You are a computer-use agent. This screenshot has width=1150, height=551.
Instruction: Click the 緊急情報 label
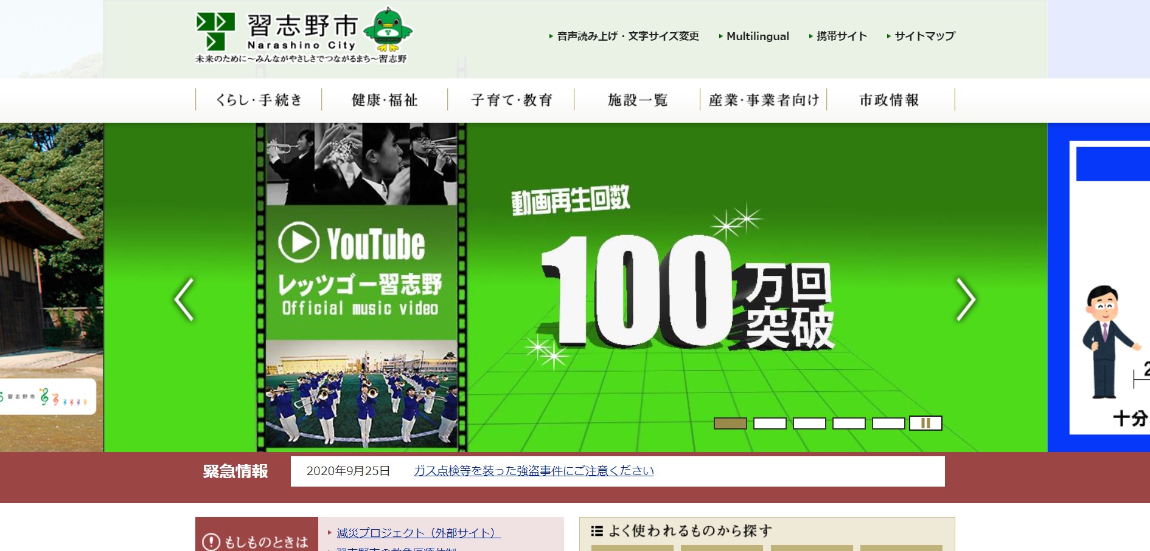click(235, 471)
